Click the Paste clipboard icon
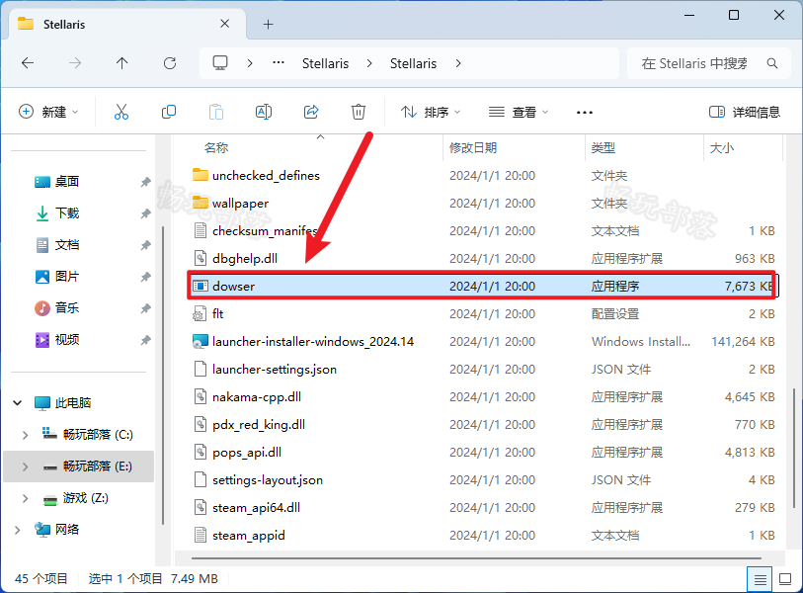The image size is (803, 593). [216, 112]
